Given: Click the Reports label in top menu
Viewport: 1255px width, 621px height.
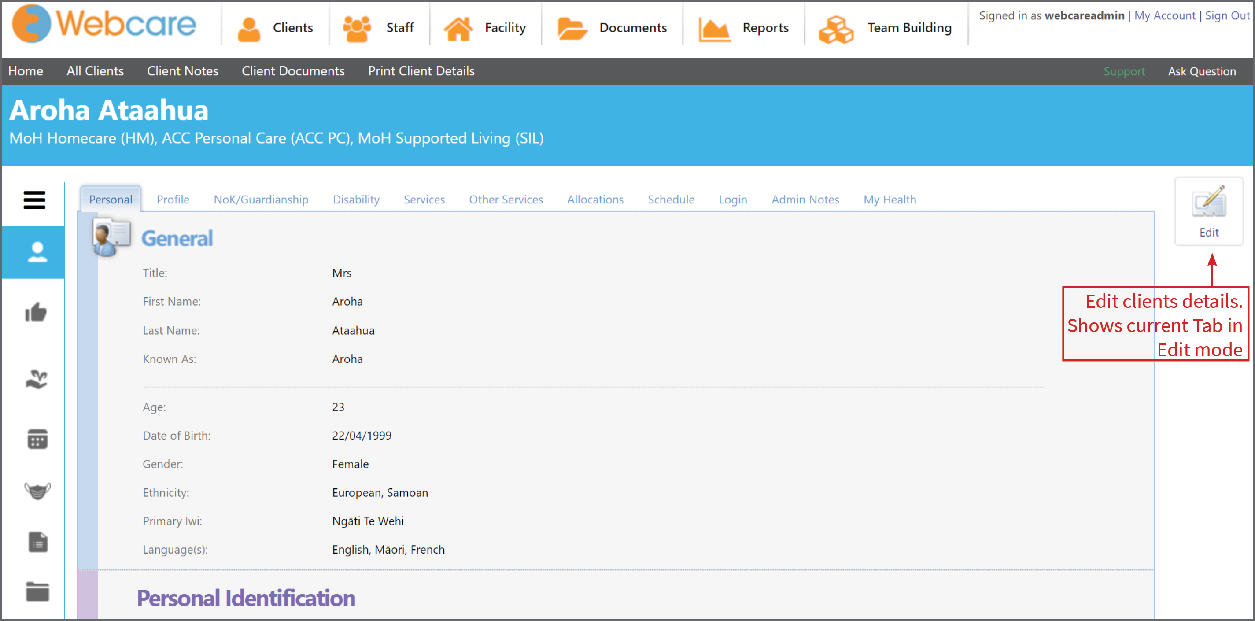Looking at the screenshot, I should coord(765,28).
